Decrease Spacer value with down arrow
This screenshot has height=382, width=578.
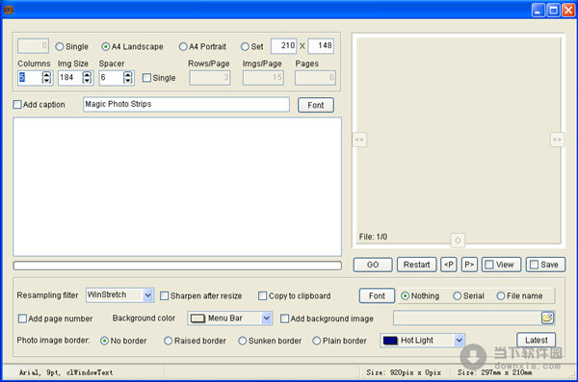point(127,81)
